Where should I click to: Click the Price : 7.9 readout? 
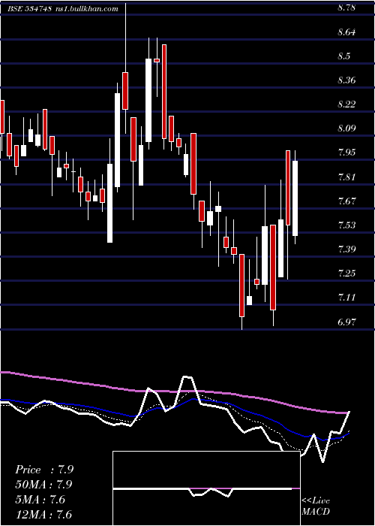44,470
